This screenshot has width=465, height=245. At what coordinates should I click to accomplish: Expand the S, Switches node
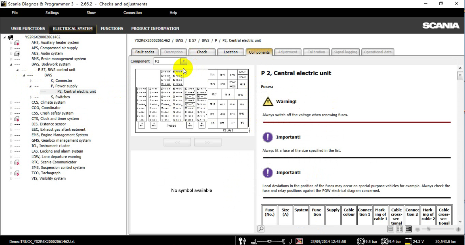[x=31, y=97]
